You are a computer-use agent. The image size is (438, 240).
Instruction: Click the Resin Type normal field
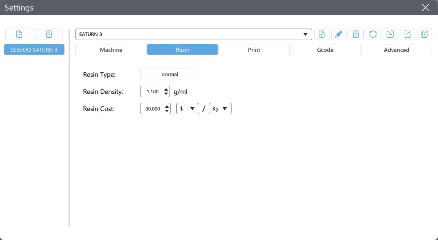click(x=169, y=74)
